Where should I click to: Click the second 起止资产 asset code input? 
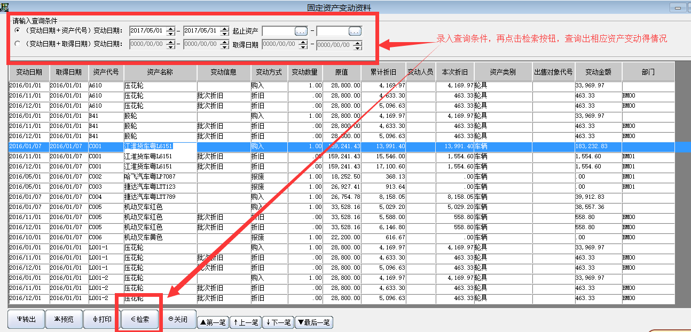click(333, 31)
